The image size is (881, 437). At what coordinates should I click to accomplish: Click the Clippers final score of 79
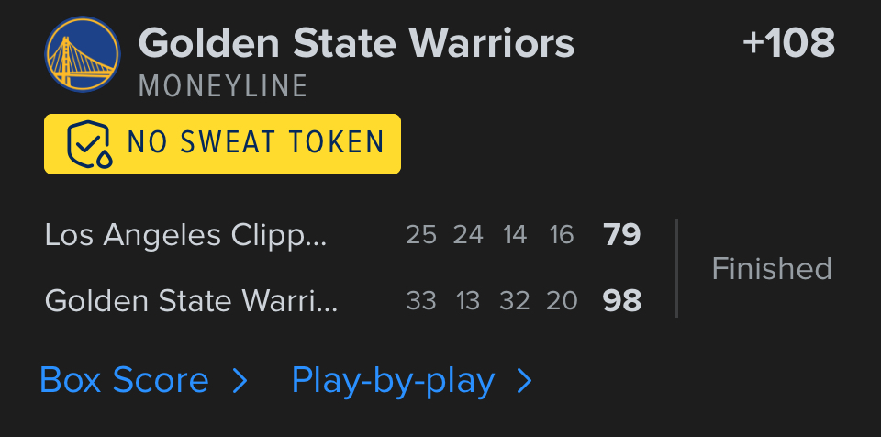[x=622, y=235]
